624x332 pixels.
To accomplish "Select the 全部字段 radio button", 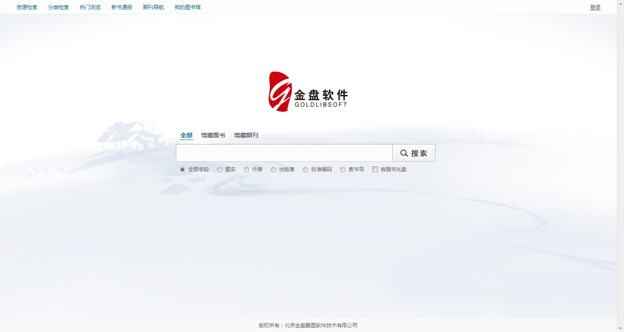I will coord(182,169).
